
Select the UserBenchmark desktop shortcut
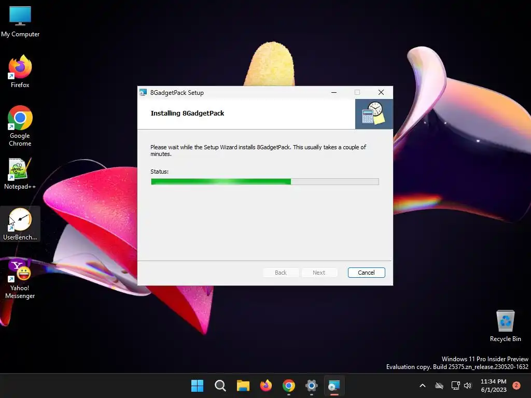20,224
